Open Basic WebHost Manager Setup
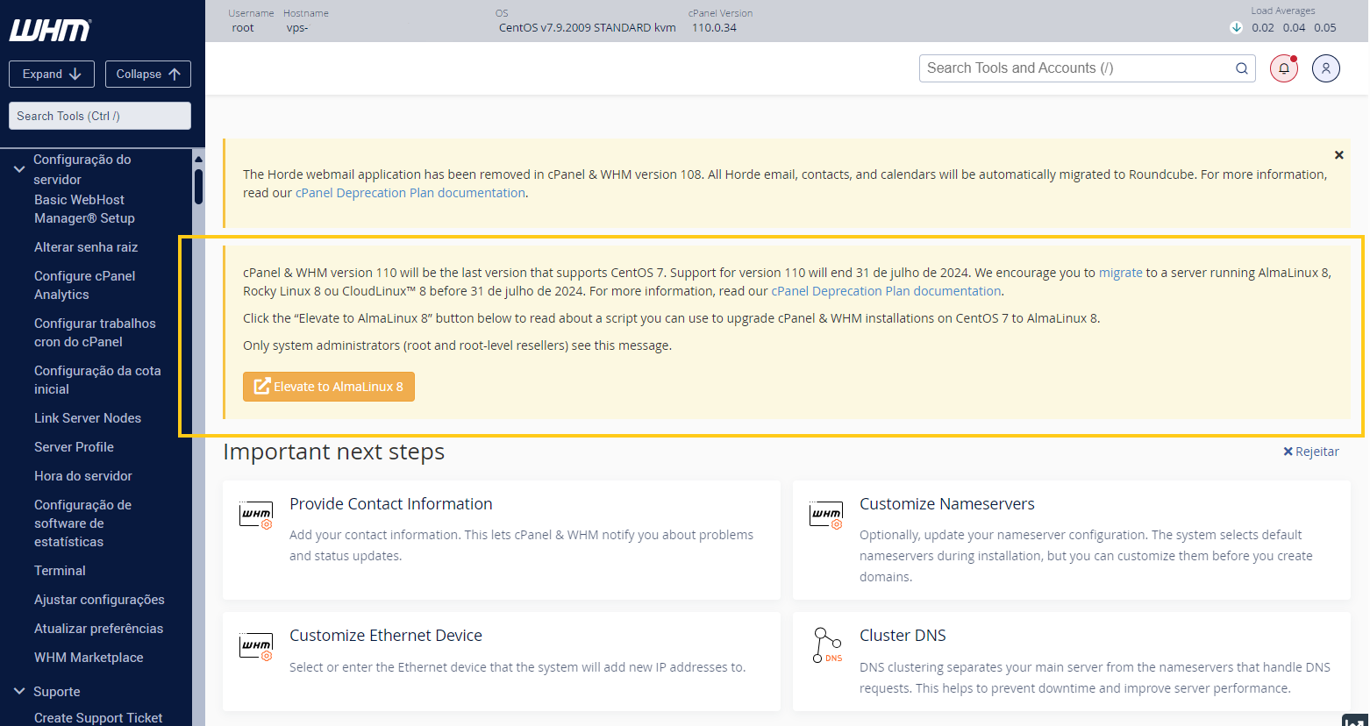 (84, 210)
